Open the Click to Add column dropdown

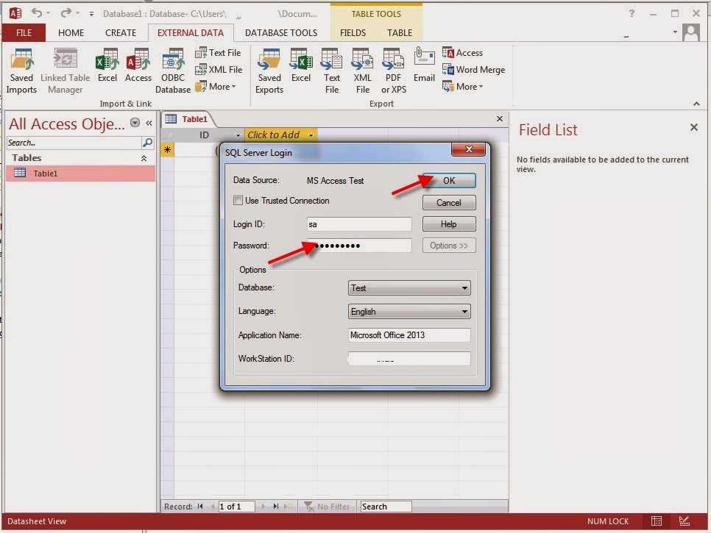(309, 135)
